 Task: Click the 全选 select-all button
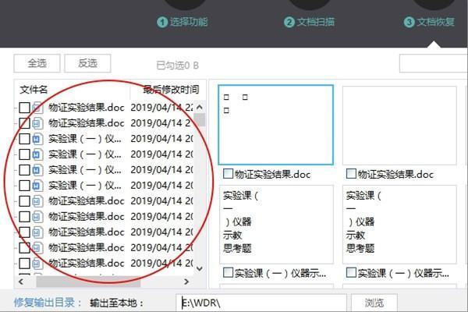[x=37, y=63]
